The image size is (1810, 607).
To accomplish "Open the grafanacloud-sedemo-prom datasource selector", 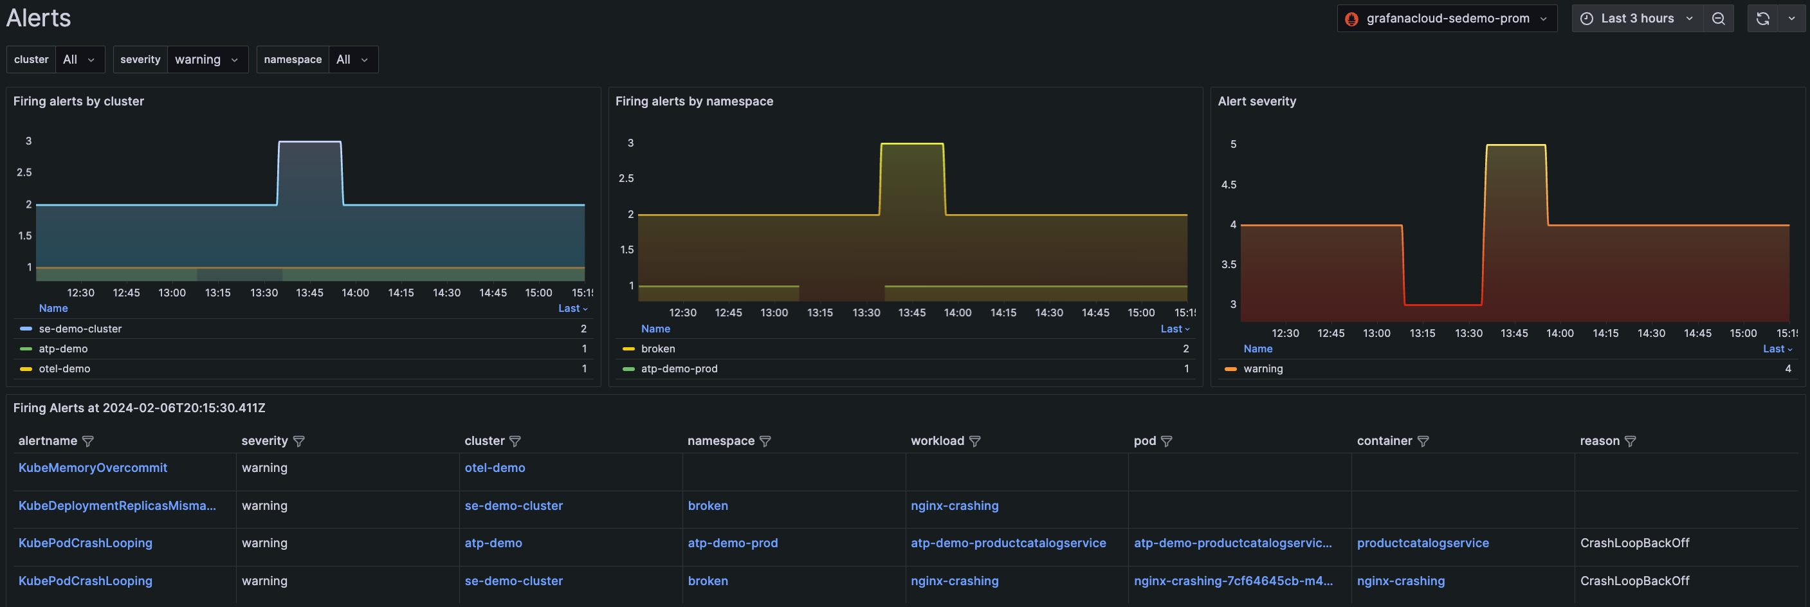I will (x=1447, y=19).
